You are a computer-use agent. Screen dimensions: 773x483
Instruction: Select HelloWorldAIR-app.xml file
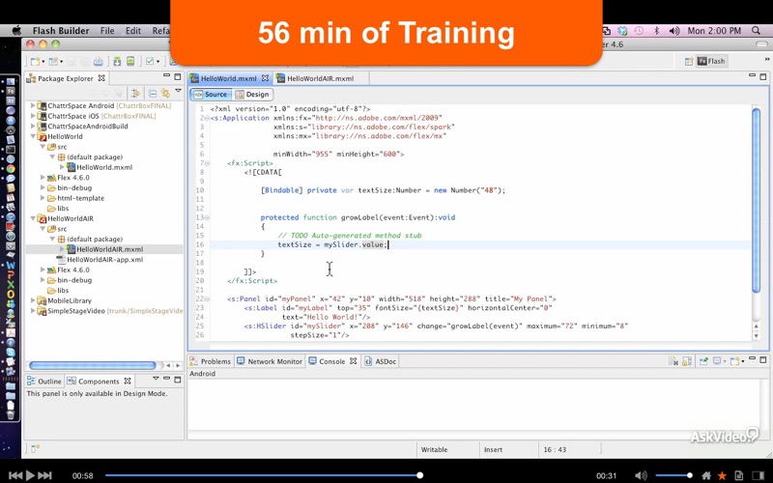pyautogui.click(x=104, y=260)
